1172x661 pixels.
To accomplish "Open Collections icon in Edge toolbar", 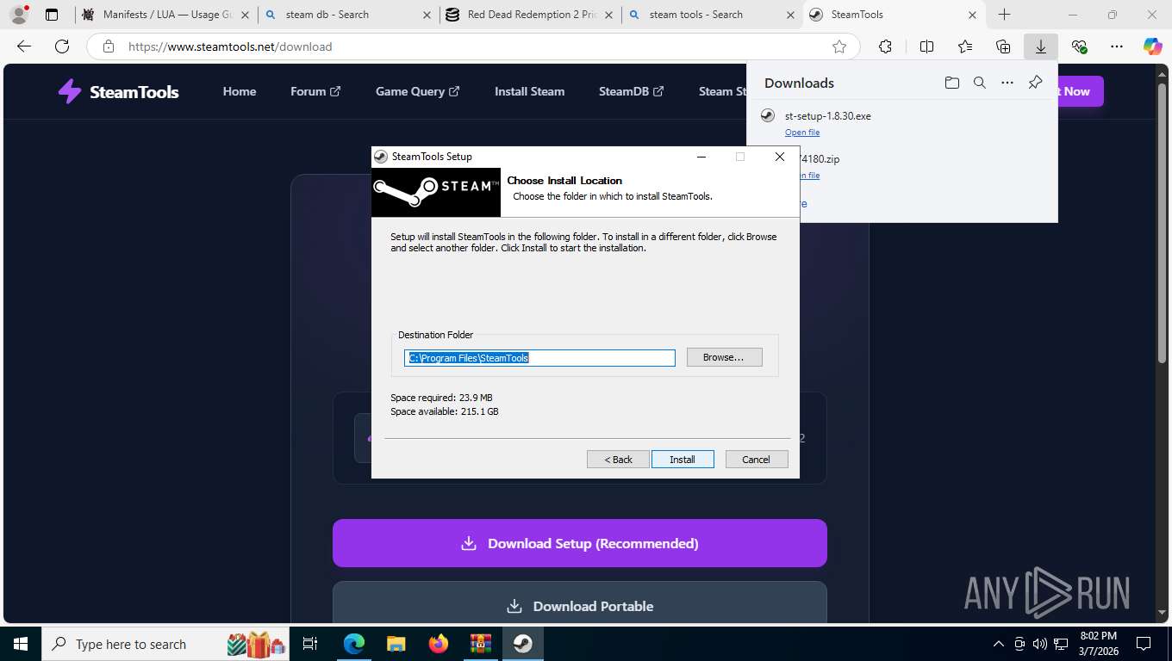I will coord(1003,46).
